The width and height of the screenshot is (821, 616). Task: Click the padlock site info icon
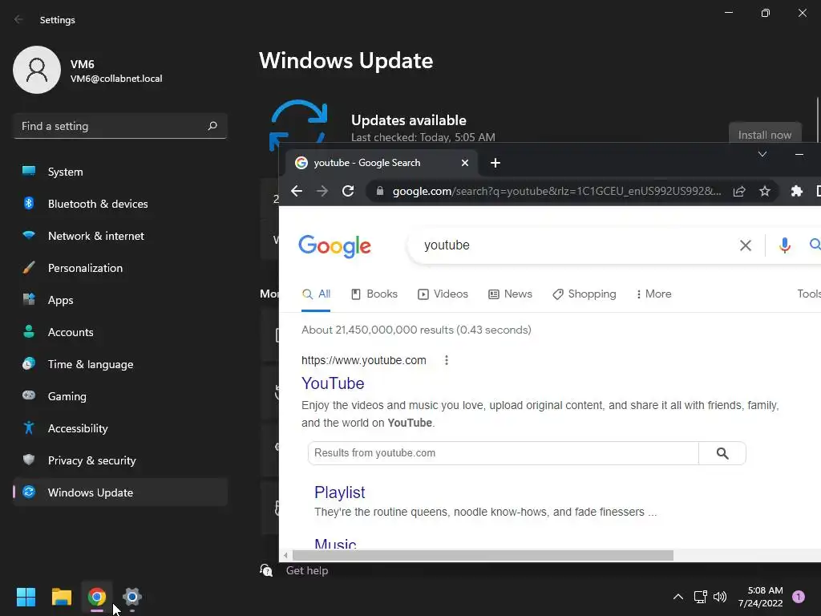tap(380, 191)
